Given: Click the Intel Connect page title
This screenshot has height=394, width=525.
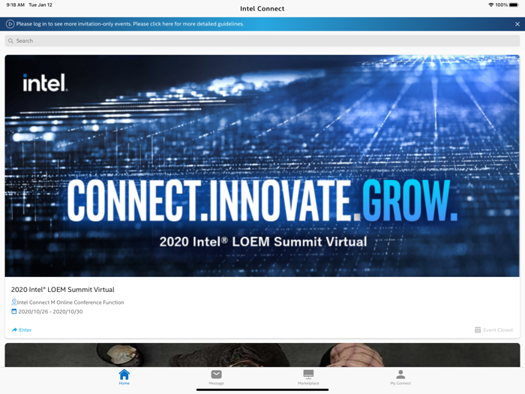Looking at the screenshot, I should (x=262, y=9).
